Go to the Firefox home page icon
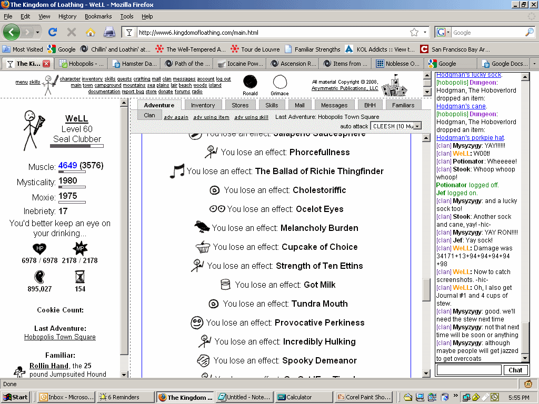Screen dimensions: 539x404 tap(90, 32)
